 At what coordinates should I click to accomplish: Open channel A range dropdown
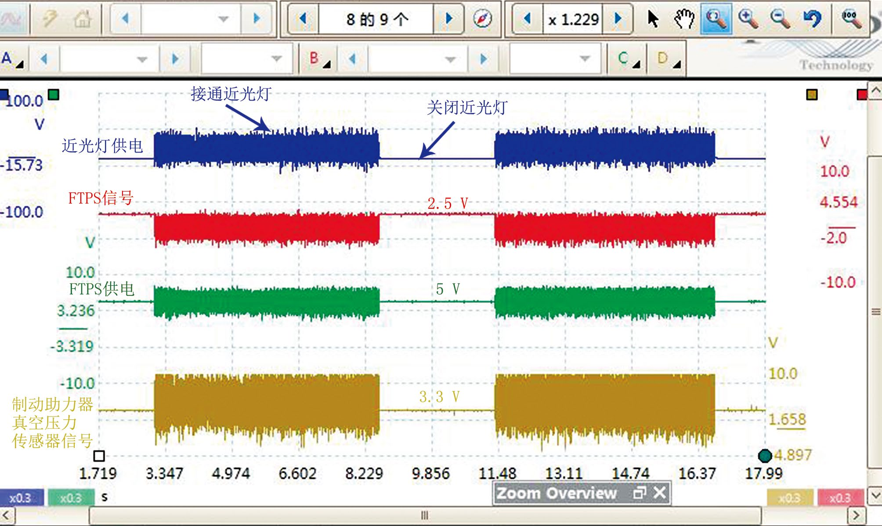click(x=142, y=59)
